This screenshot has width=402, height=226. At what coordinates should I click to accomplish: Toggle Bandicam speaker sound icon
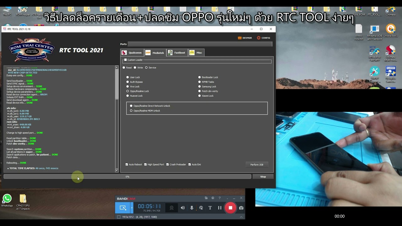click(183, 208)
